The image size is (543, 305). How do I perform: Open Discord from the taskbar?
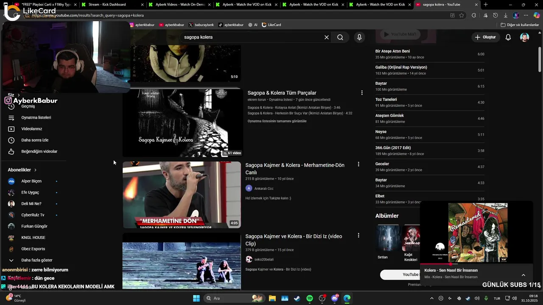335,298
